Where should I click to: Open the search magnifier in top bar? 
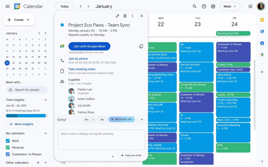194,6
